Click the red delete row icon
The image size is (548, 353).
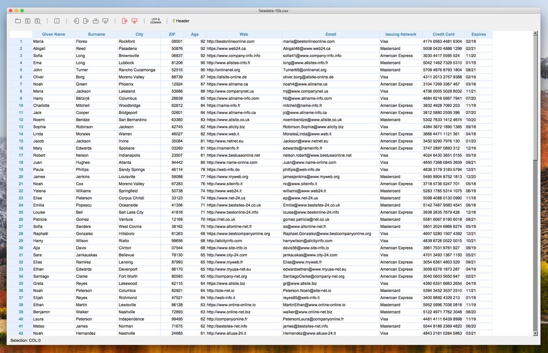pos(134,21)
